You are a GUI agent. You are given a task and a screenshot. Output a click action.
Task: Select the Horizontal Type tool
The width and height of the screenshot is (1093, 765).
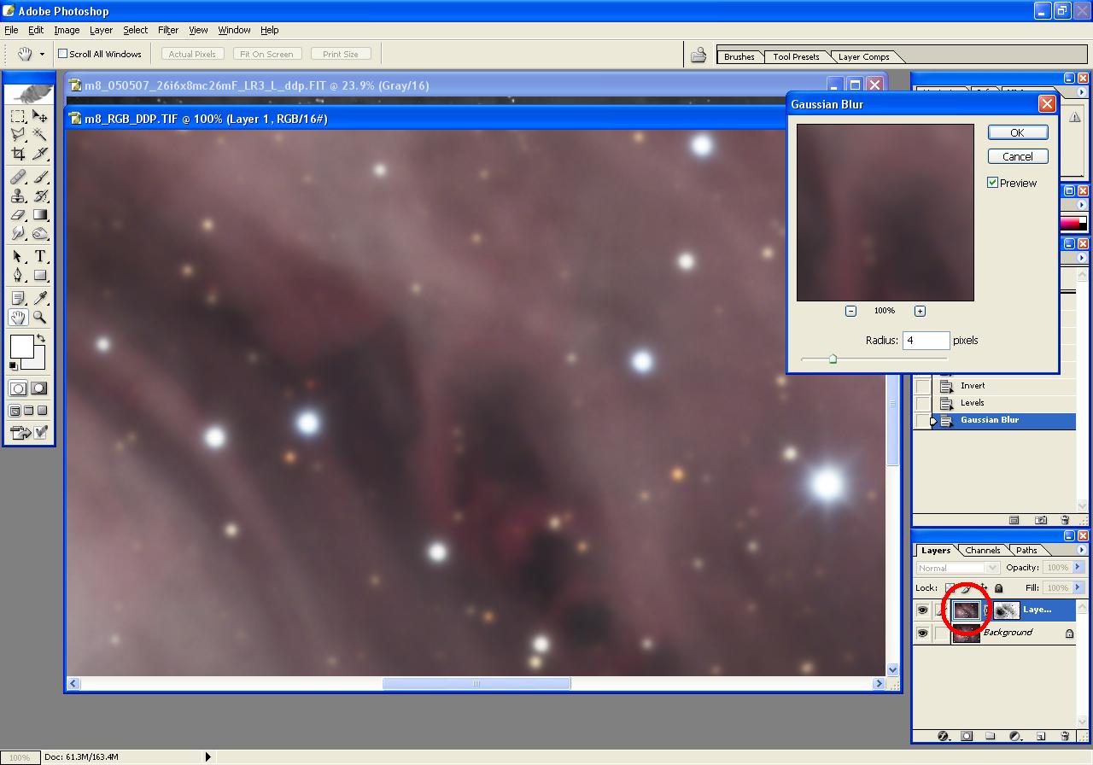(40, 256)
